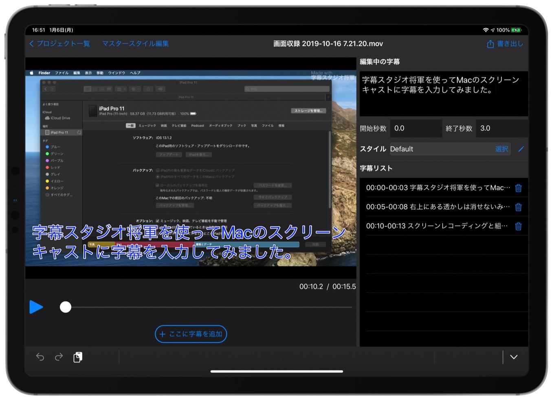The width and height of the screenshot is (554, 401).
Task: Select subtitle row 00:00-00:03
Action: point(438,187)
